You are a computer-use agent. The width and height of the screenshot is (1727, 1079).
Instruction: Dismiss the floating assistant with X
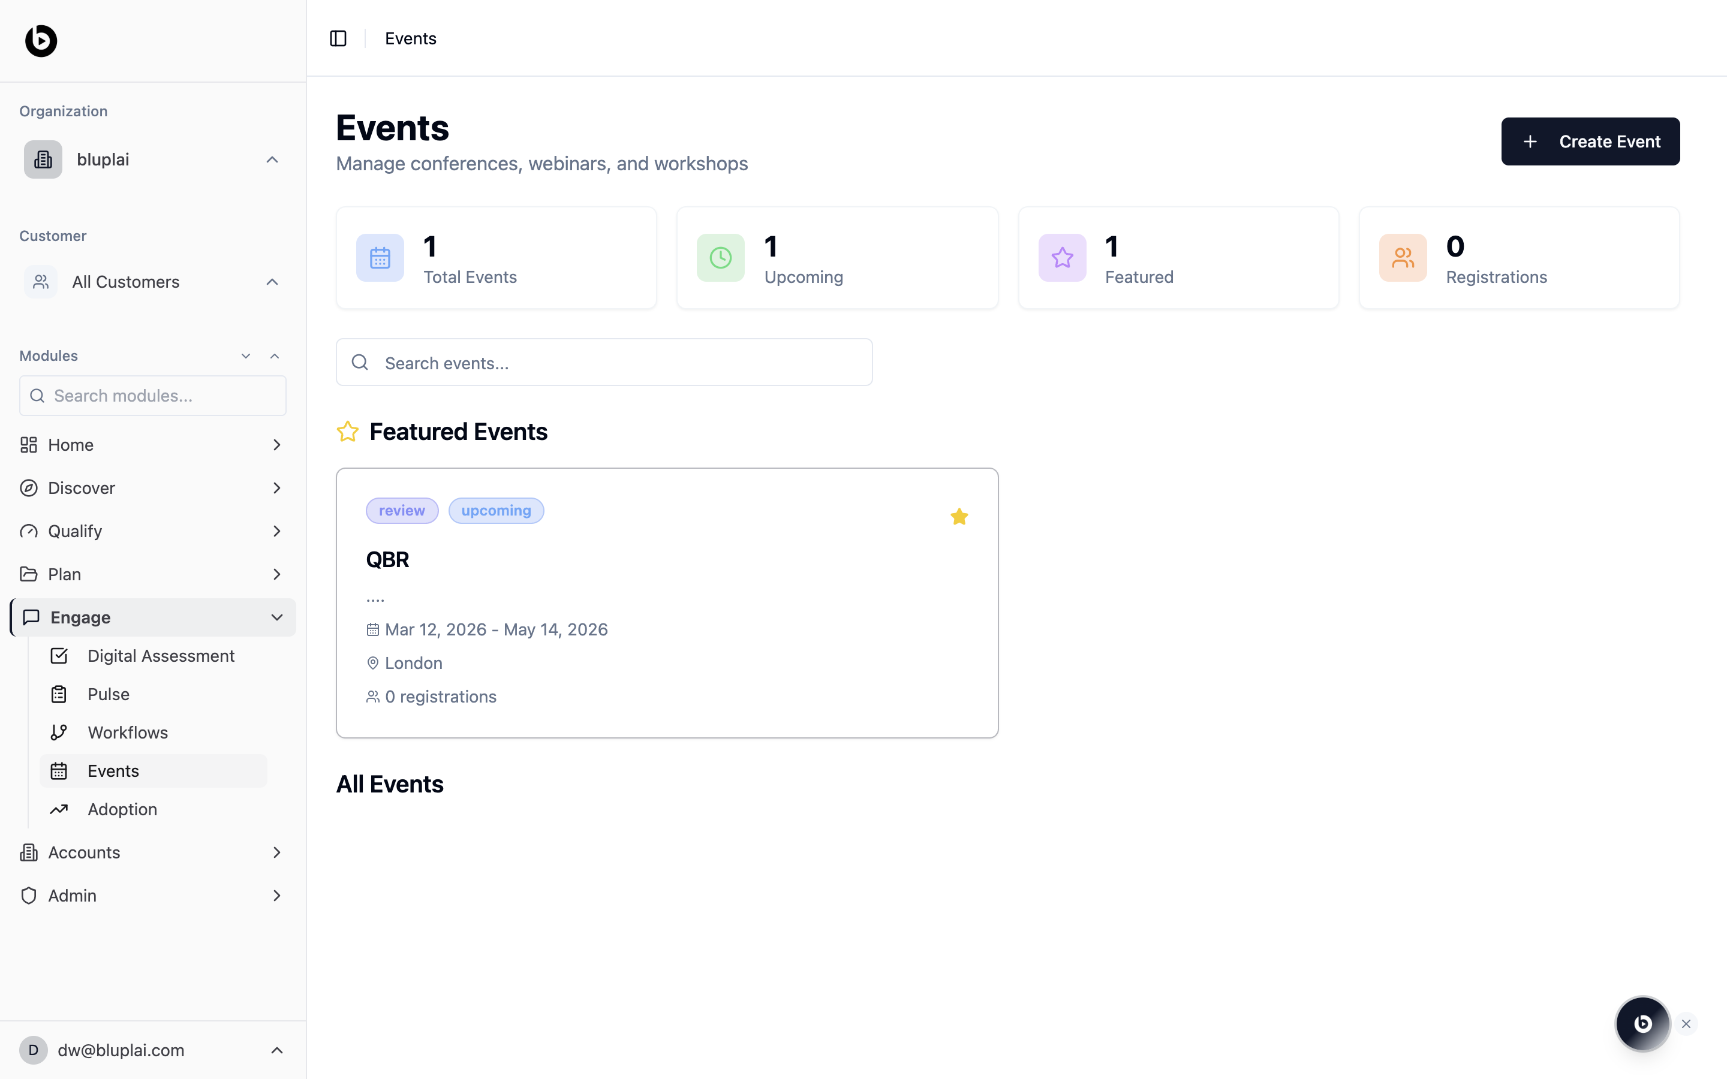(x=1686, y=1023)
